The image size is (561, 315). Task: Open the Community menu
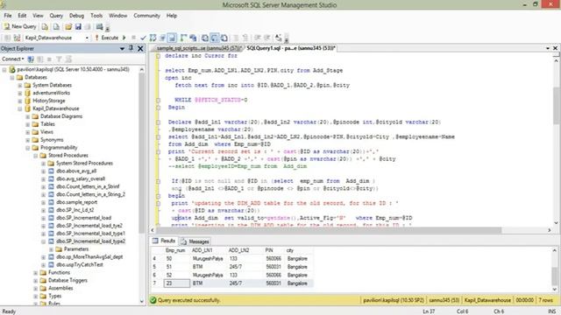146,16
